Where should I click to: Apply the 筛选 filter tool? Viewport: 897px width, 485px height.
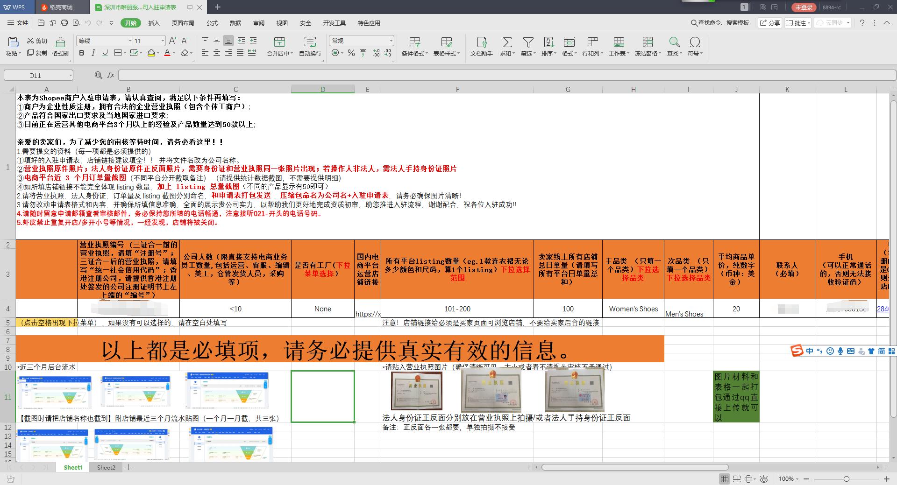pyautogui.click(x=527, y=47)
